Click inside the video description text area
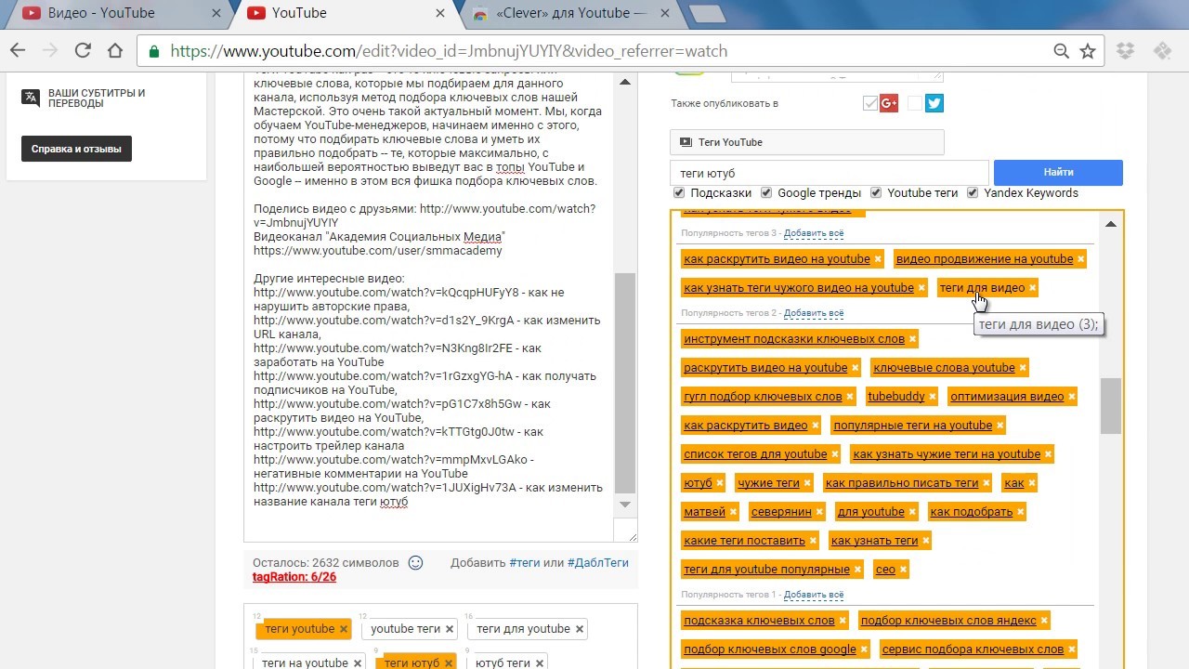 (x=429, y=307)
